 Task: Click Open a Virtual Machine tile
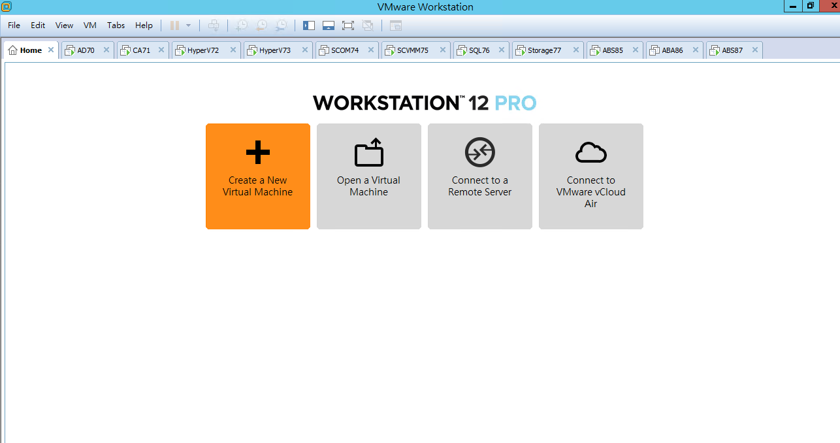coord(369,176)
